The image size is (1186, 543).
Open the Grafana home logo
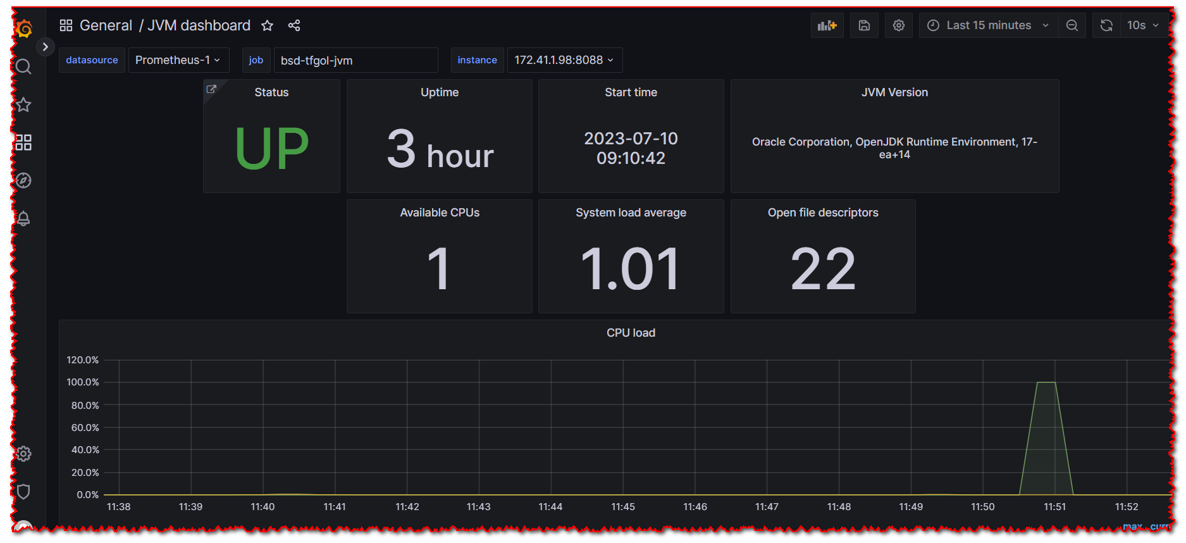(24, 28)
